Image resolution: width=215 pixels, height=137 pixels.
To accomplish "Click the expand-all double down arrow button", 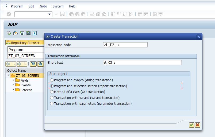I will click(x=33, y=64).
